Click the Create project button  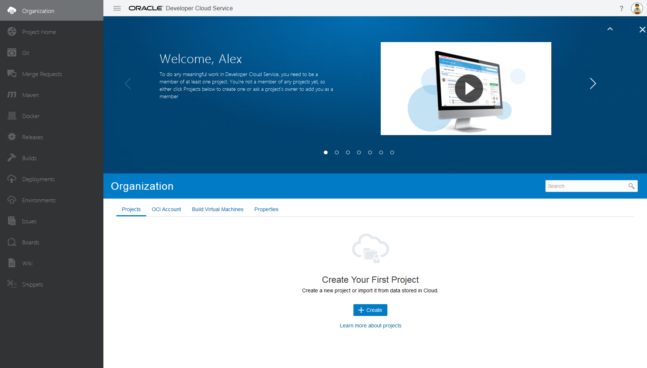tap(370, 310)
